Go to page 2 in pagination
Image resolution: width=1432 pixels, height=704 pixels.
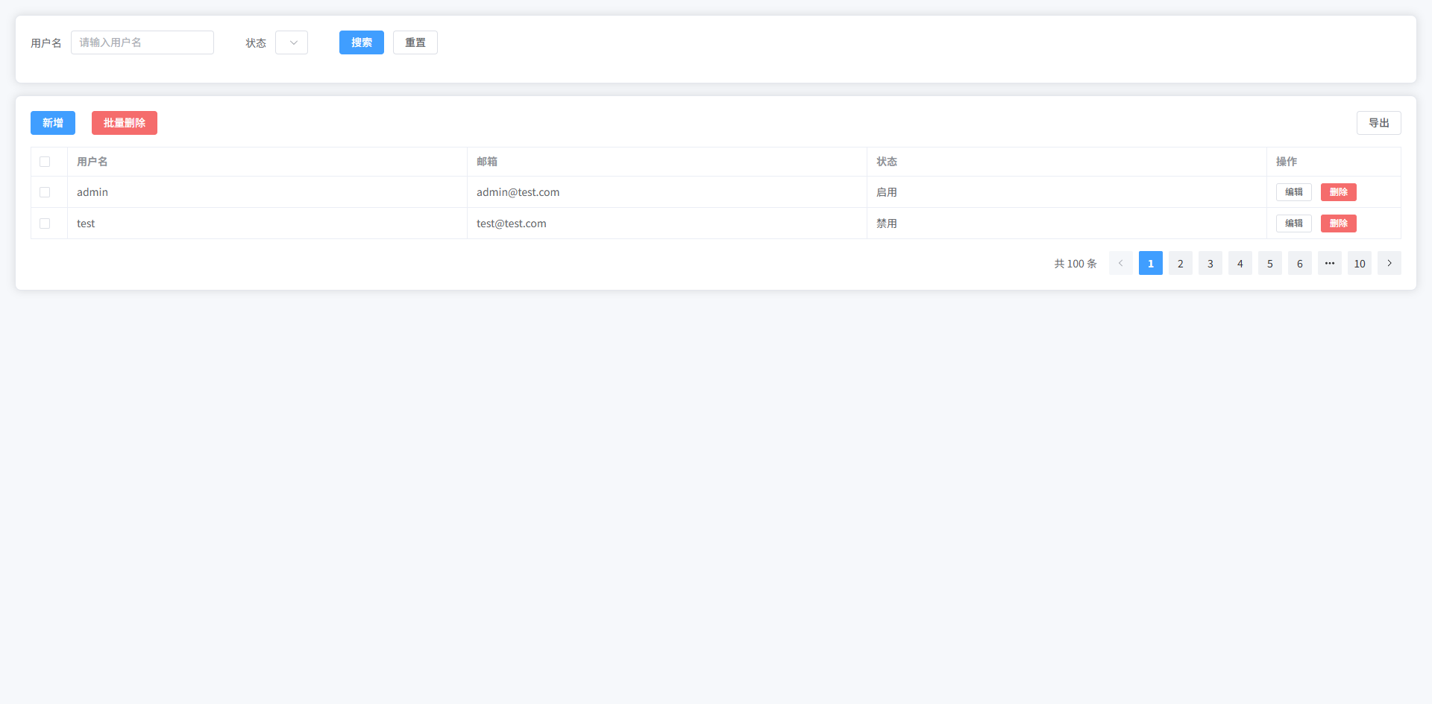point(1180,263)
